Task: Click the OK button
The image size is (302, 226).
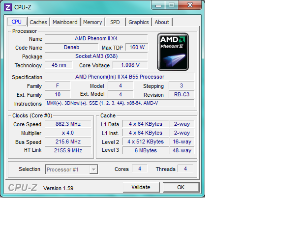Action: click(x=181, y=187)
